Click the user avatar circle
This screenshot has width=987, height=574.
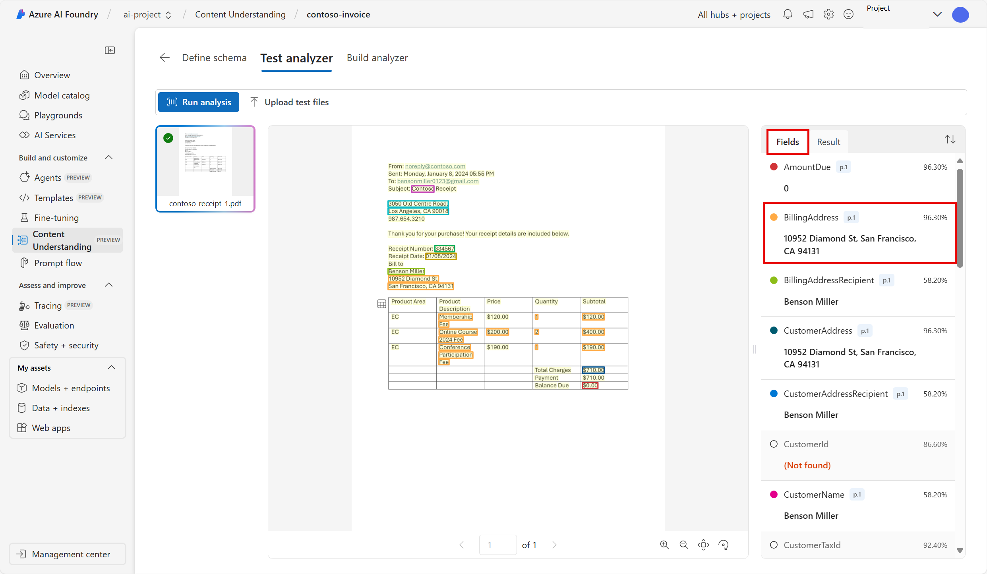coord(960,15)
